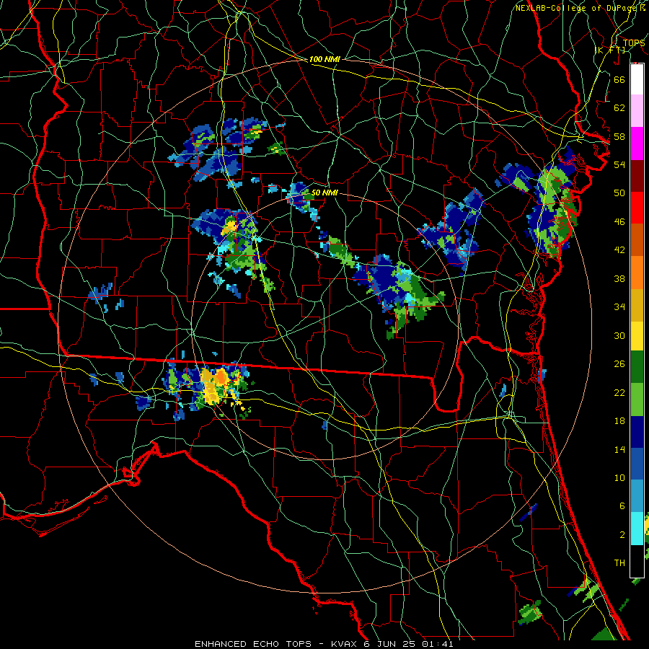Image resolution: width=649 pixels, height=649 pixels.
Task: Click the legend value '62'
Action: click(619, 108)
